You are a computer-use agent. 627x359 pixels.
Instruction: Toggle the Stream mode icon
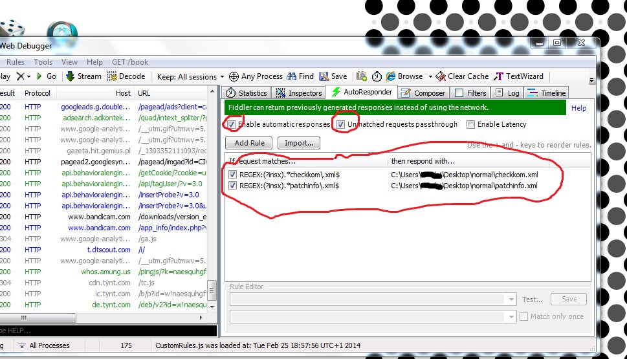(71, 76)
